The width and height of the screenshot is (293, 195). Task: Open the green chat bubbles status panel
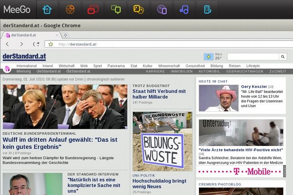(x=116, y=10)
